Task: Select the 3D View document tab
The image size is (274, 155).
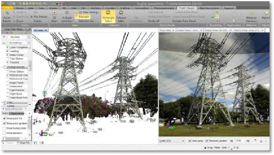Action: (x=40, y=30)
